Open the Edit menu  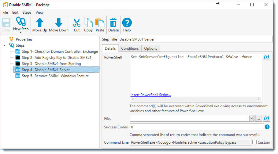pyautogui.click(x=15, y=13)
